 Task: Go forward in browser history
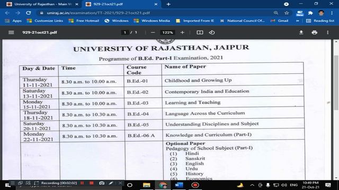point(17,13)
